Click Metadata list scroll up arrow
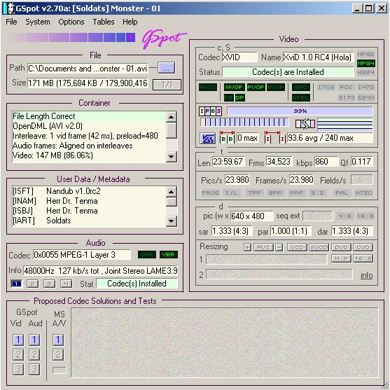 (x=172, y=192)
